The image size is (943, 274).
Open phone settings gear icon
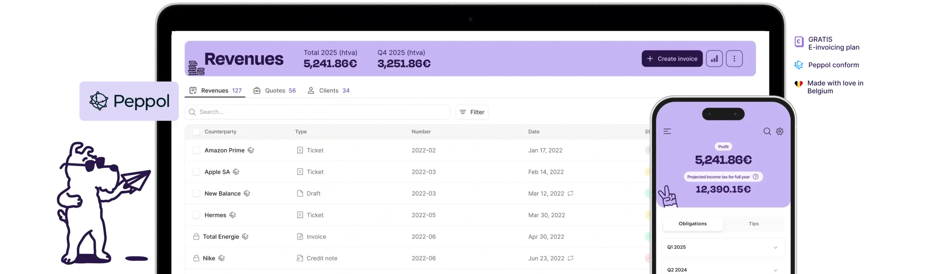780,131
